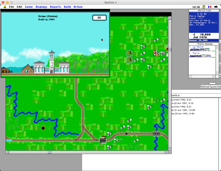Click the map's scroll up arrow

point(170,18)
